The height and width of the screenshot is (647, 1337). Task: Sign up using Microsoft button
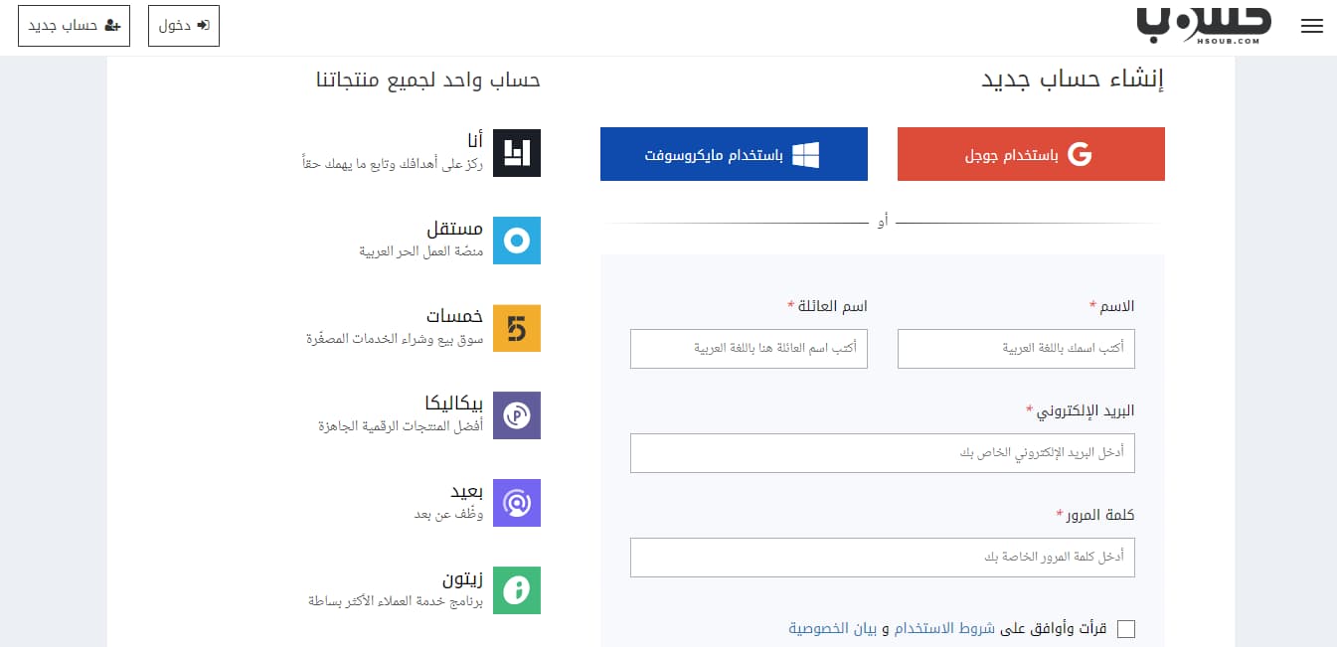tap(734, 153)
